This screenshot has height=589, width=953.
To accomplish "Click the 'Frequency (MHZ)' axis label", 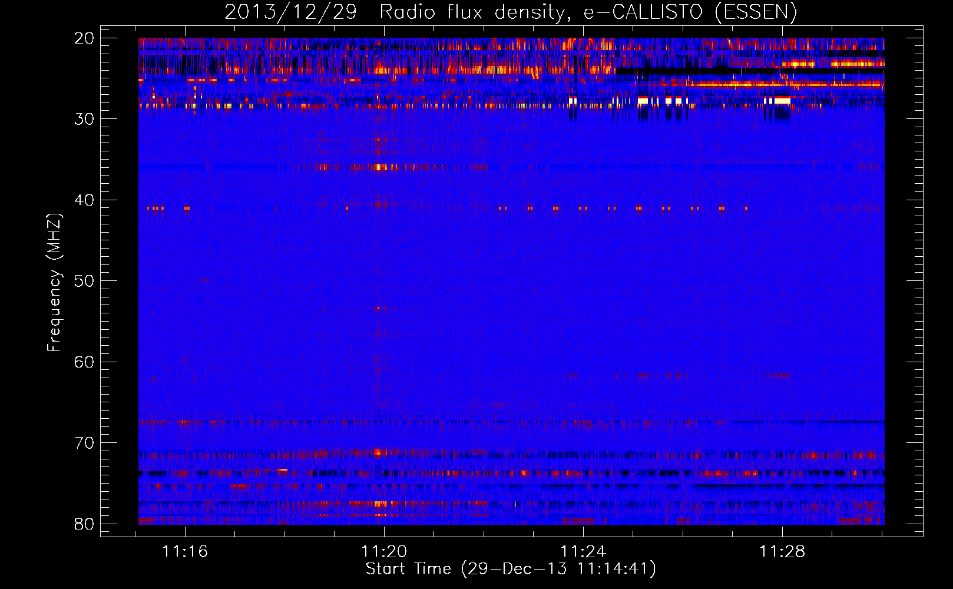I will 54,283.
